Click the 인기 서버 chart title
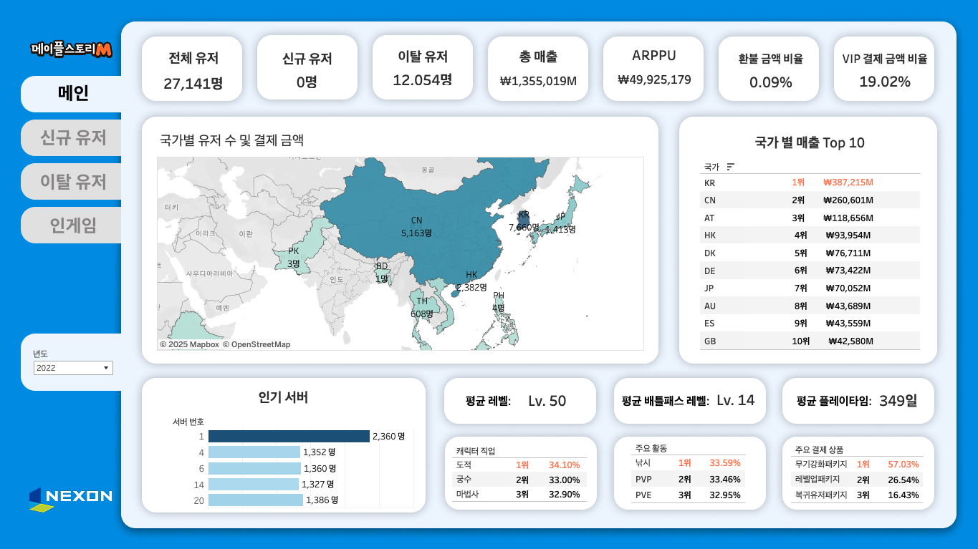 [x=283, y=397]
